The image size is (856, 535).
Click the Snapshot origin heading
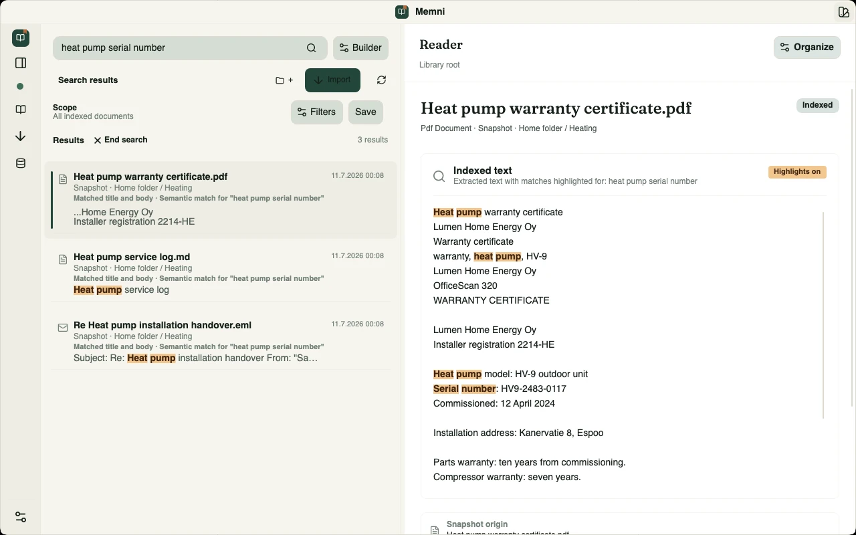[477, 524]
